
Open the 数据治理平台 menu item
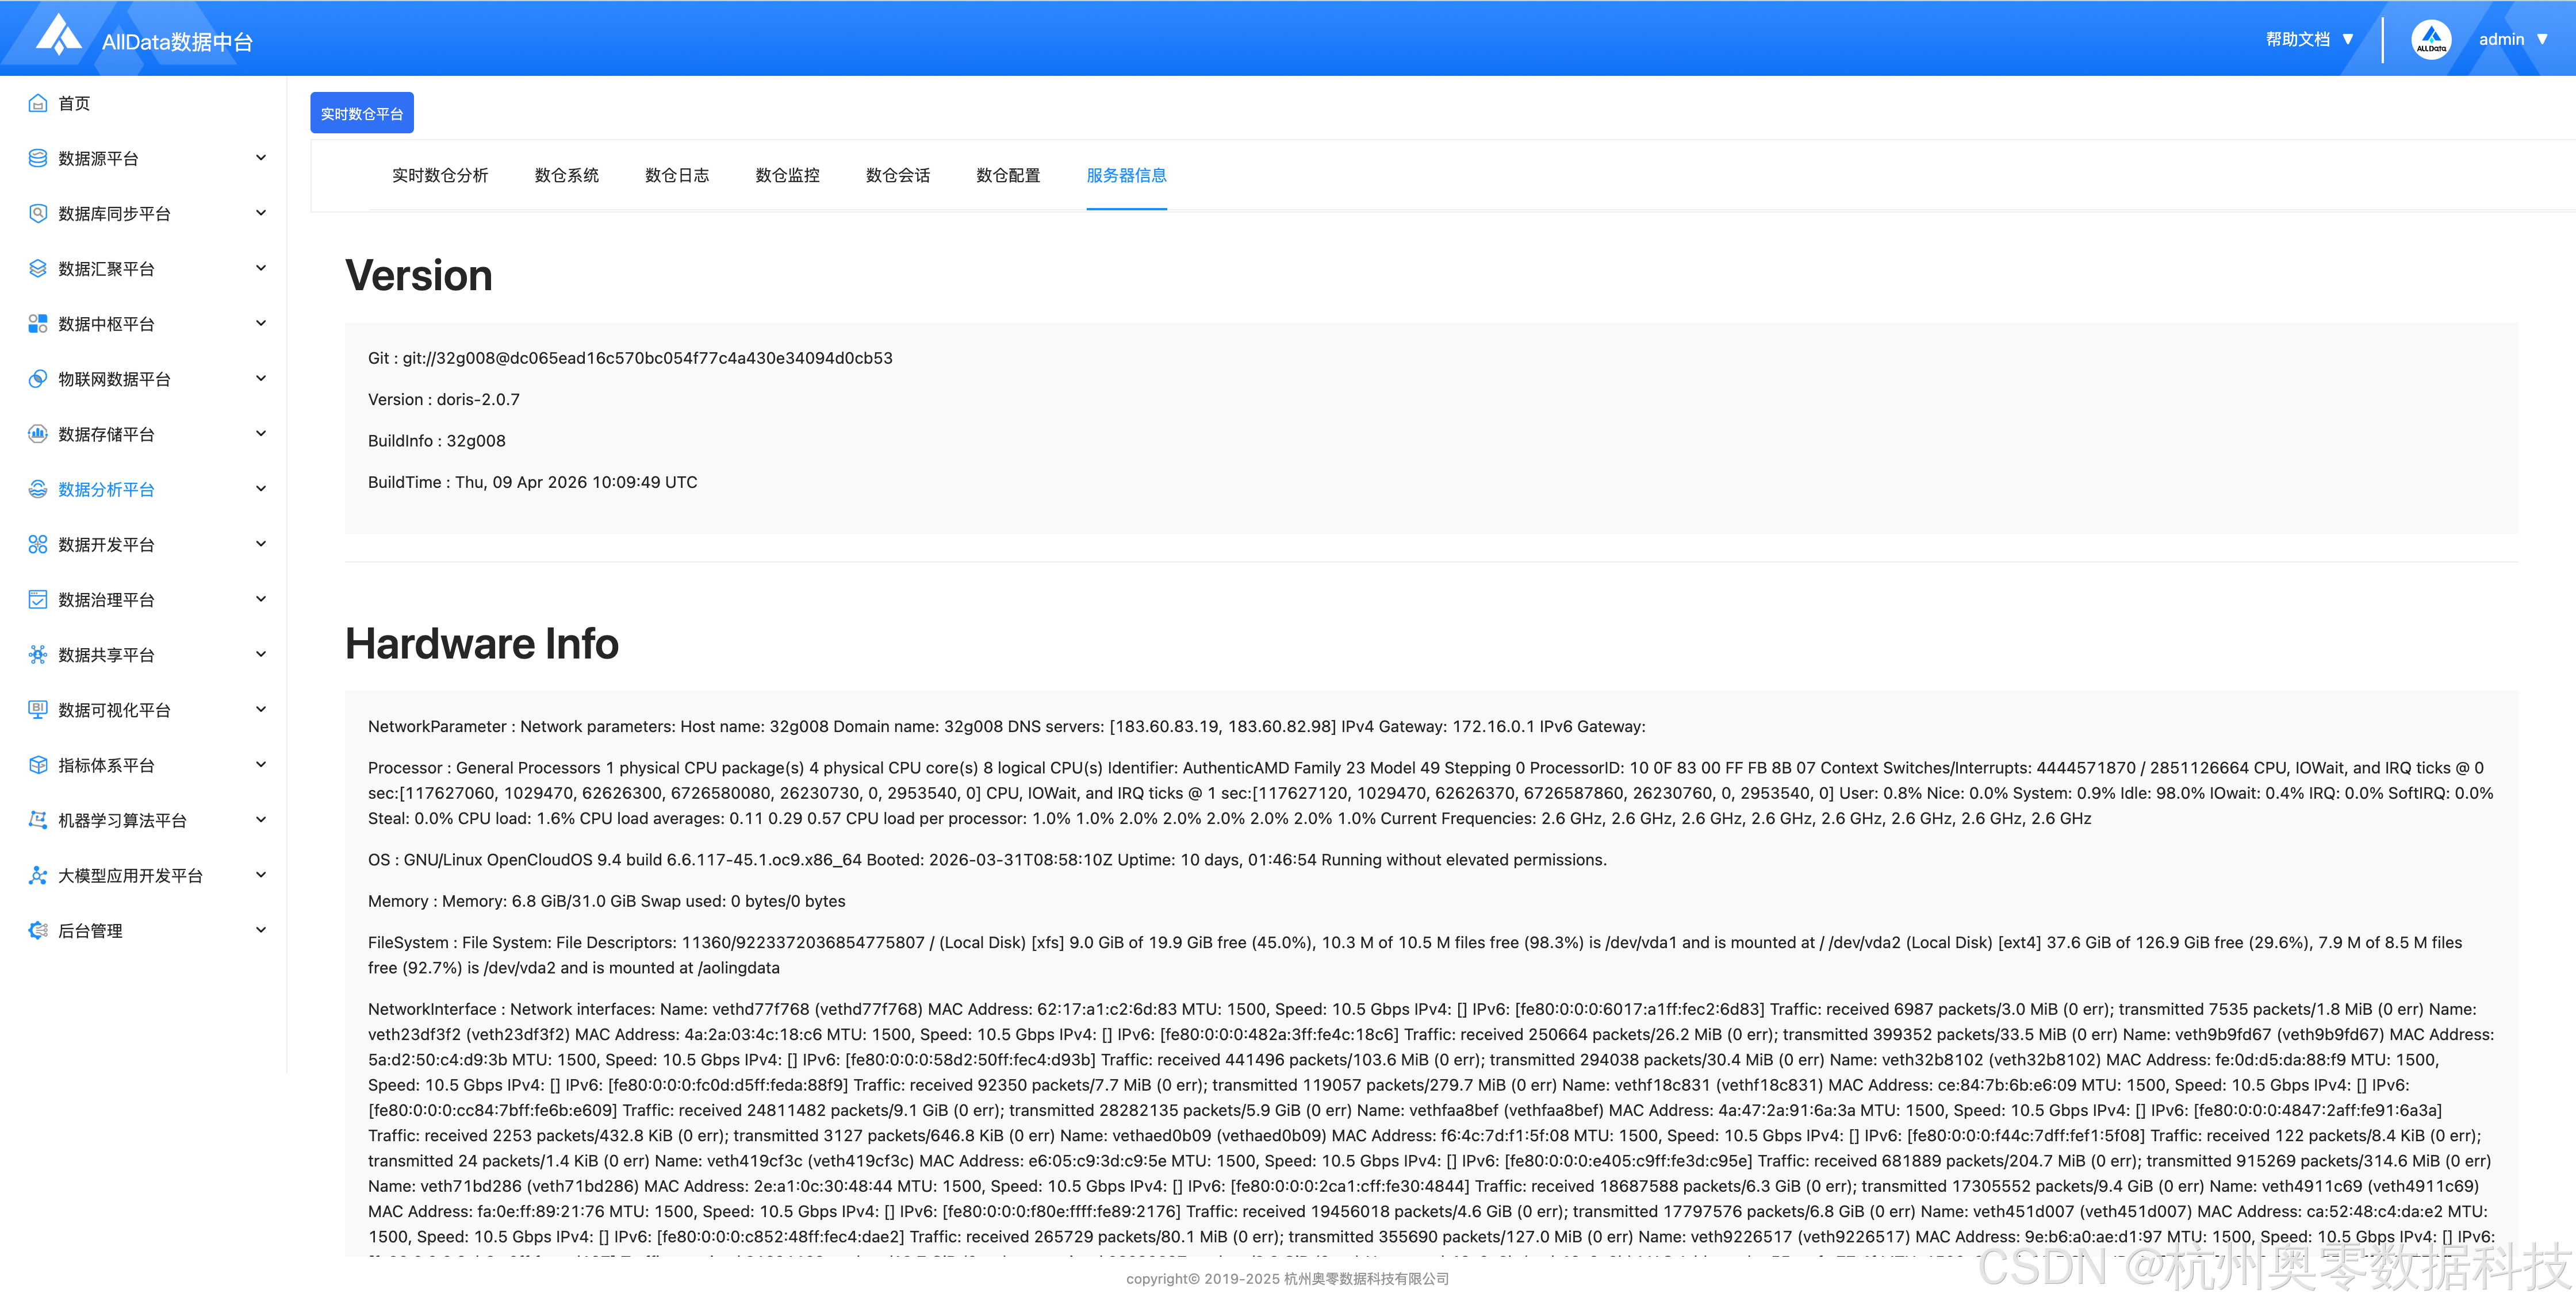click(106, 599)
